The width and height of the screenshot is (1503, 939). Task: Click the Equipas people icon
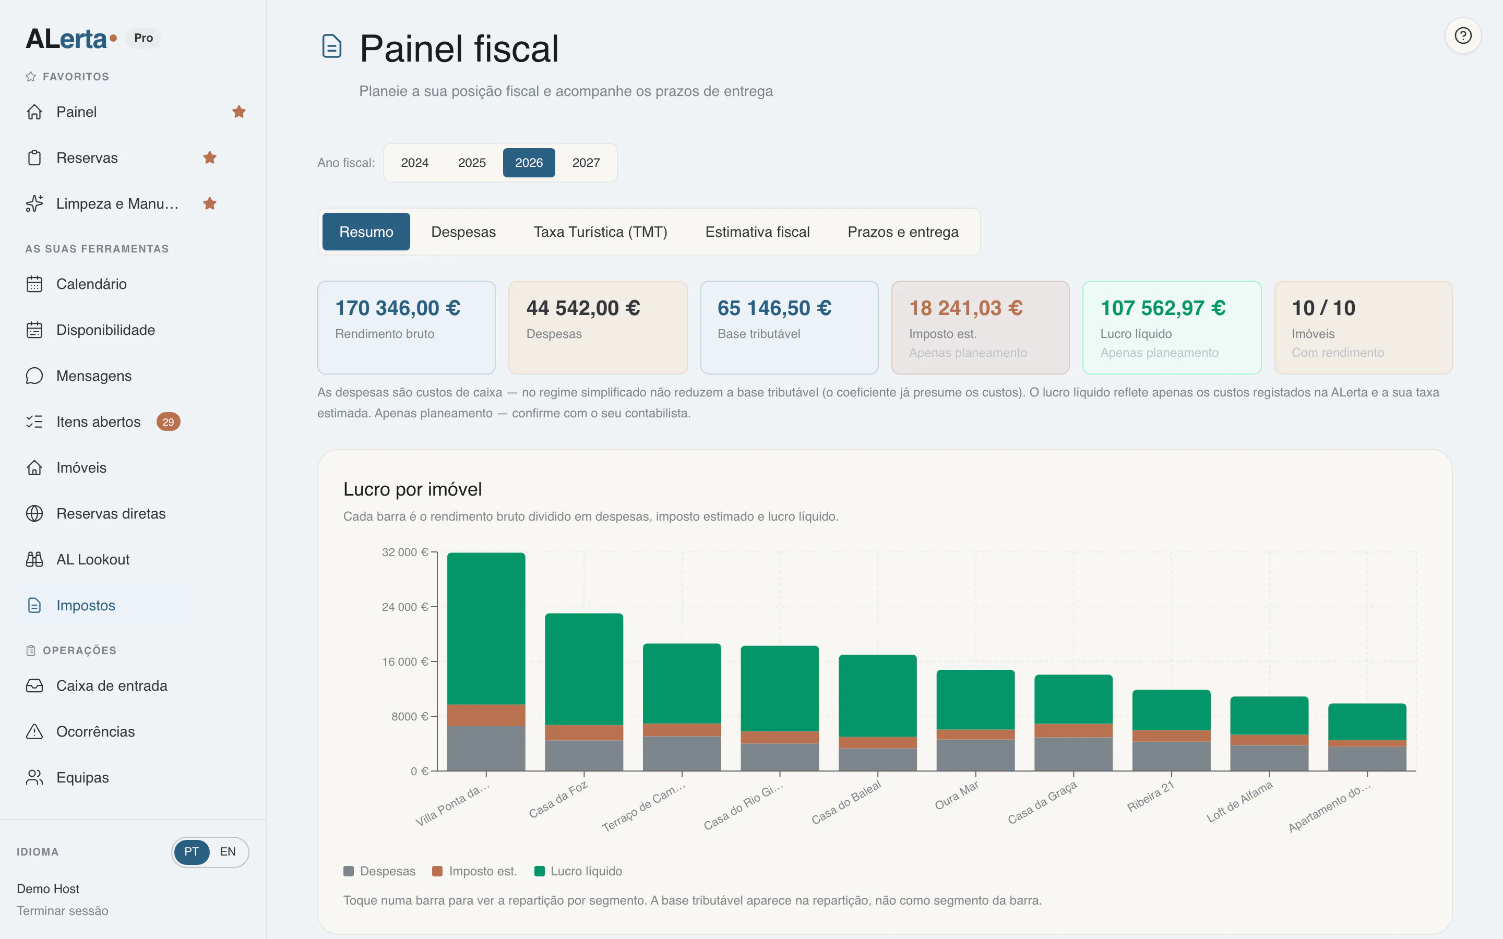click(x=34, y=777)
